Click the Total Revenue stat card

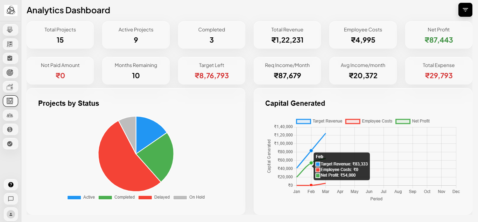coord(287,35)
